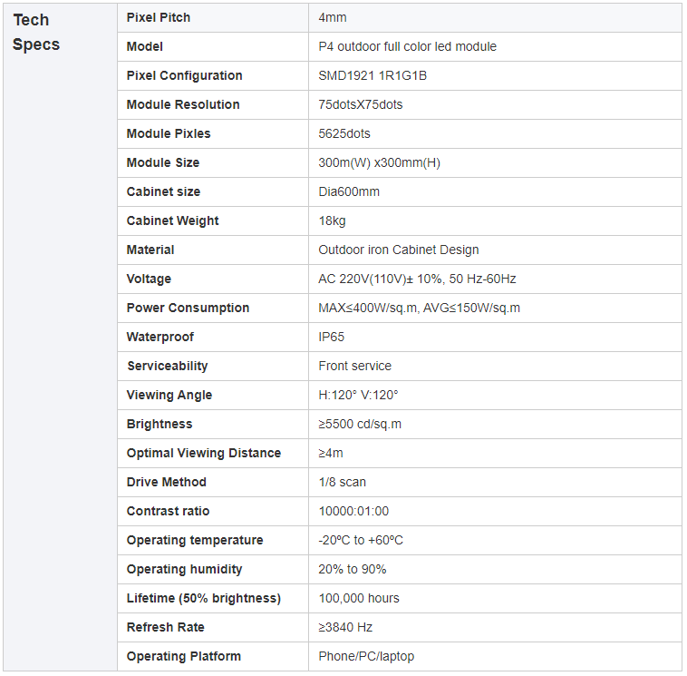Click the Module Resolution label
This screenshot has width=687, height=676.
click(183, 104)
